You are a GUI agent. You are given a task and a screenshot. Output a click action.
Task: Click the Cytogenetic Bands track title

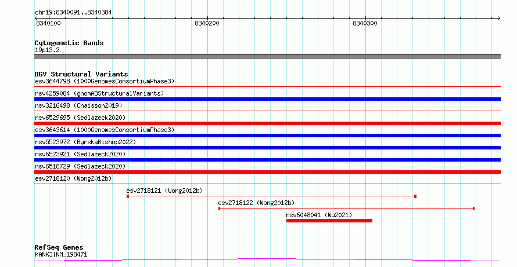tap(69, 43)
